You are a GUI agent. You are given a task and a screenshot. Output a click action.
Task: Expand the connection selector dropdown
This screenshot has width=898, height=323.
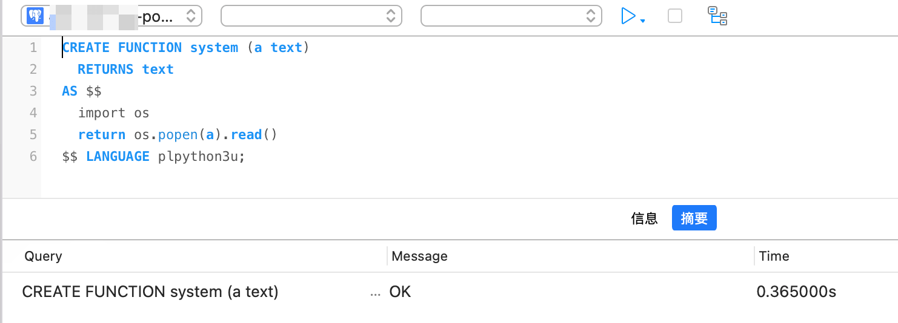pyautogui.click(x=190, y=16)
